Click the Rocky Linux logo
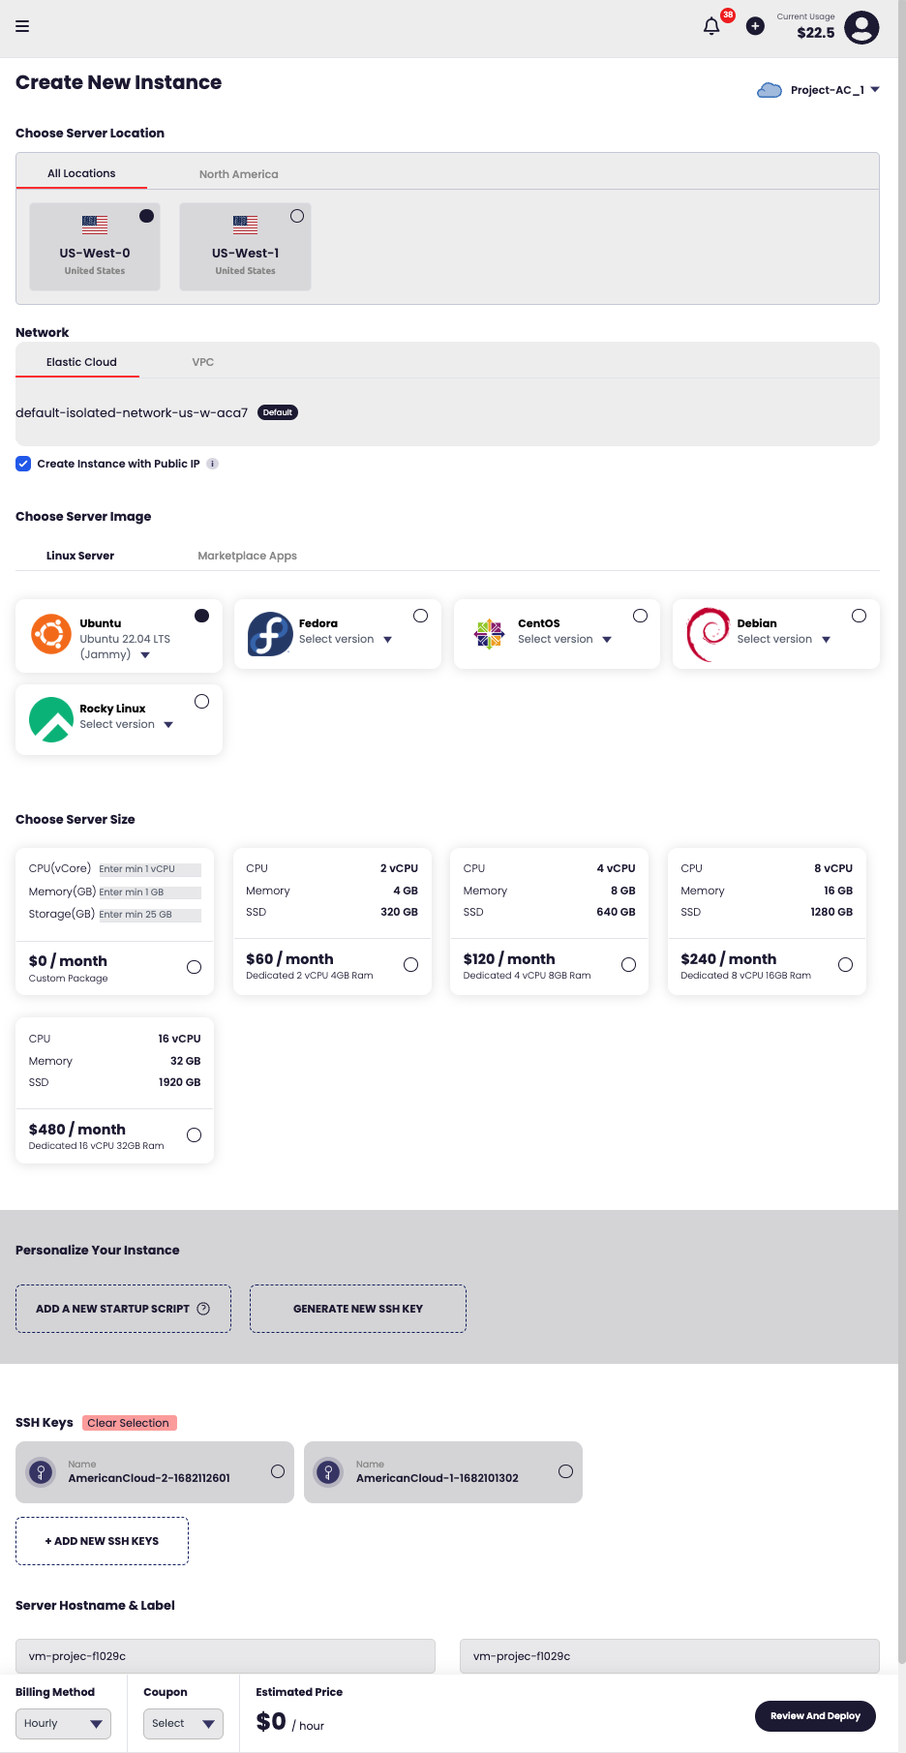This screenshot has width=906, height=1753. tap(51, 719)
